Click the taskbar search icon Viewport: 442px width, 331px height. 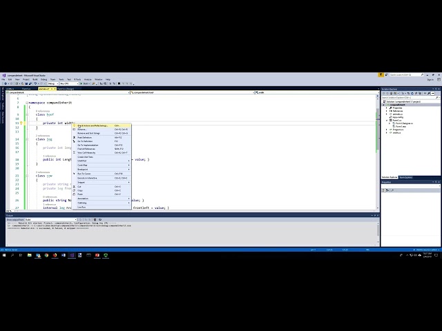point(12,255)
